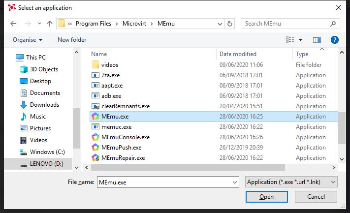The height and width of the screenshot is (213, 350).
Task: Open the change view dropdown arrow
Action: [x=301, y=40]
